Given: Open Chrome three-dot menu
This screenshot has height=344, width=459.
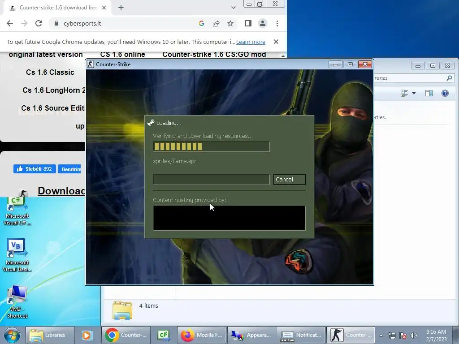Looking at the screenshot, I should [277, 23].
